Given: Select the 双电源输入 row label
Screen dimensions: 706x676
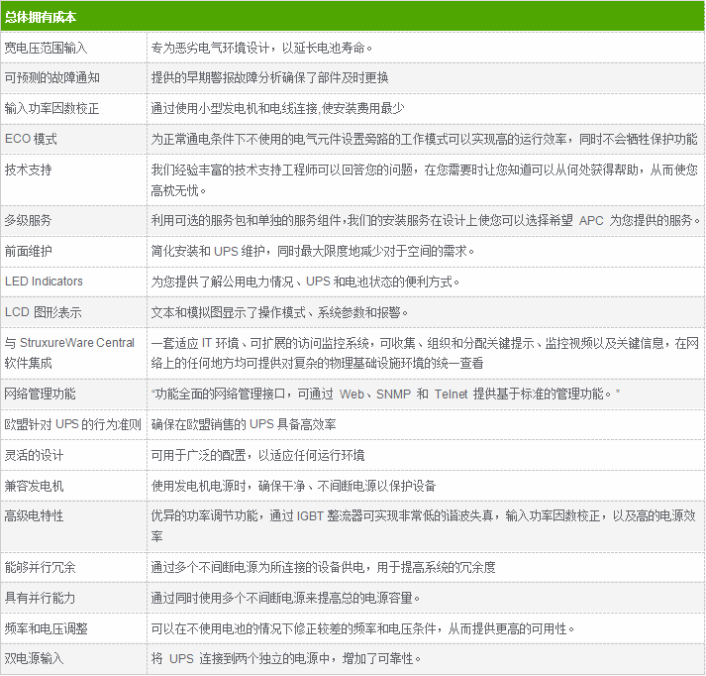Looking at the screenshot, I should coord(34,659).
